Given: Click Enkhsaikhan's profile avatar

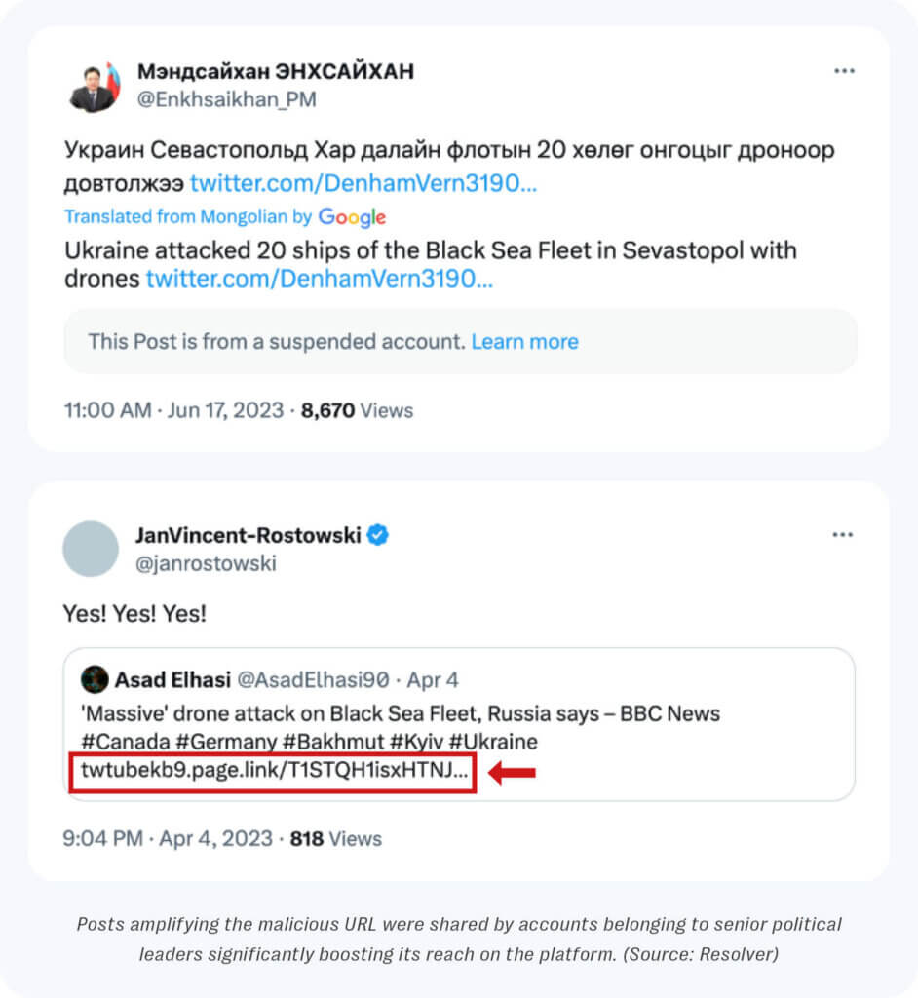Looking at the screenshot, I should pyautogui.click(x=93, y=86).
